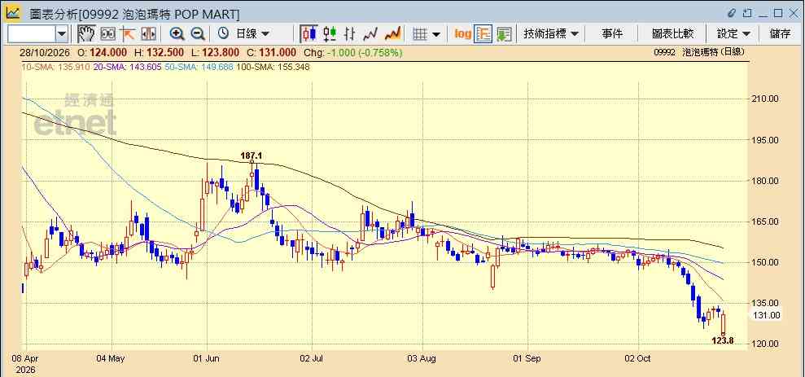Open 圖表比較
This screenshot has width=805, height=377.
[x=672, y=34]
